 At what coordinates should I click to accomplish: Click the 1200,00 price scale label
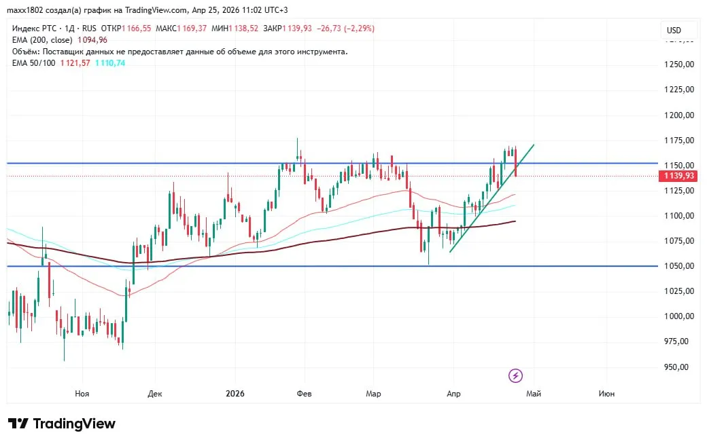679,115
